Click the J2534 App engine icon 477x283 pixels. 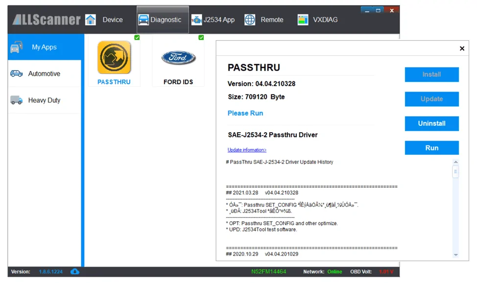click(196, 20)
